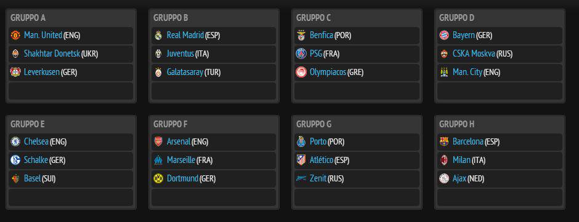Image resolution: width=579 pixels, height=222 pixels.
Task: Click the Barcelona crest icon
Action: 444,141
